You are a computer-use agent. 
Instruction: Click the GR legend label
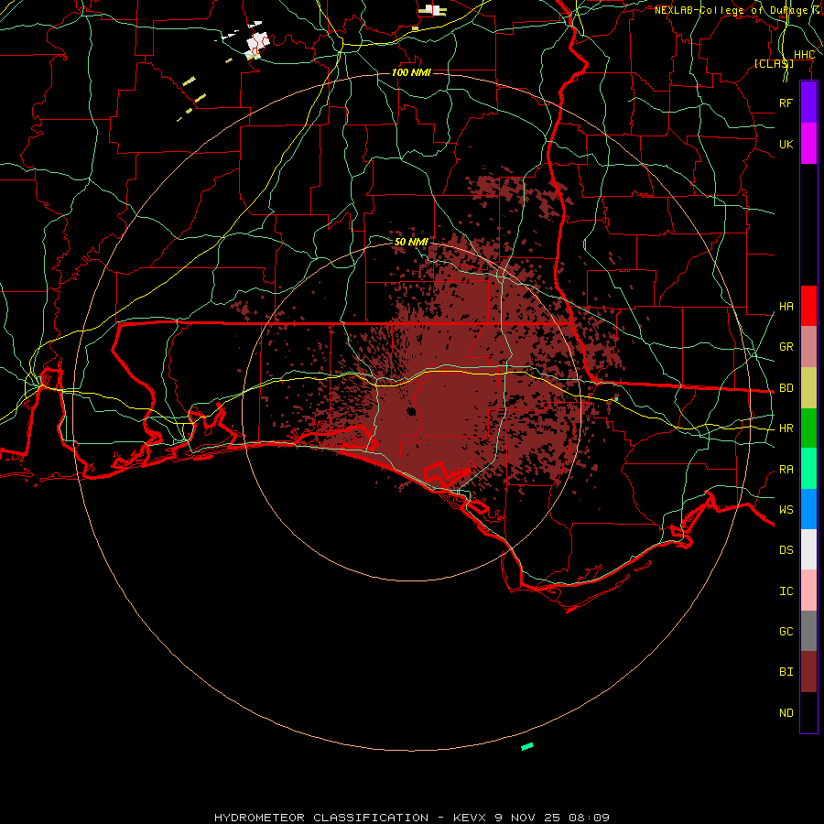click(x=786, y=347)
